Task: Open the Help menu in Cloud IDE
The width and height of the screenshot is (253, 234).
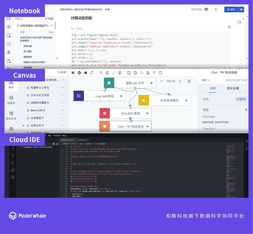Action: 64,135
